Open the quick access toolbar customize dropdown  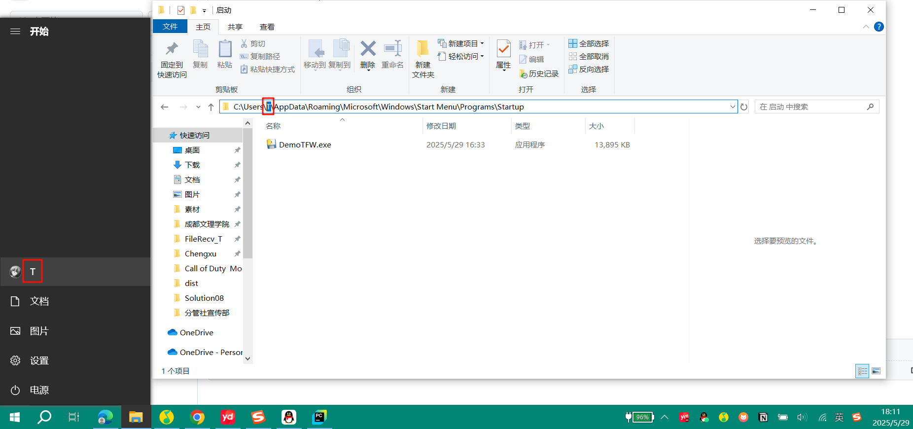pos(204,10)
